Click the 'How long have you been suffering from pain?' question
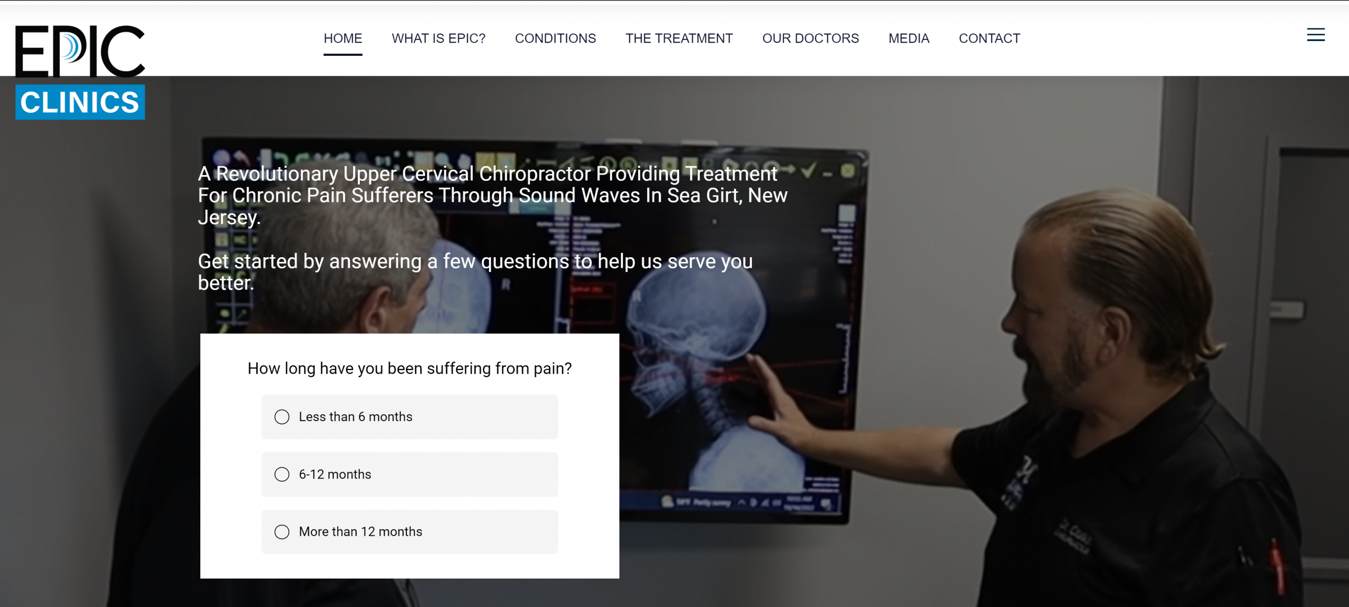This screenshot has height=607, width=1349. (409, 368)
